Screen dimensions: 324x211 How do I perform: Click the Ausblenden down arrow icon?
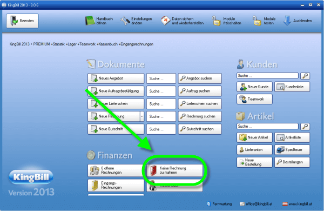coord(287,21)
